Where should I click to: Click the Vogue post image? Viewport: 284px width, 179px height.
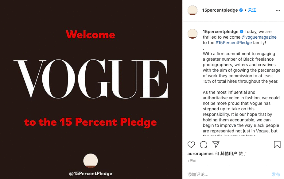(x=91, y=89)
